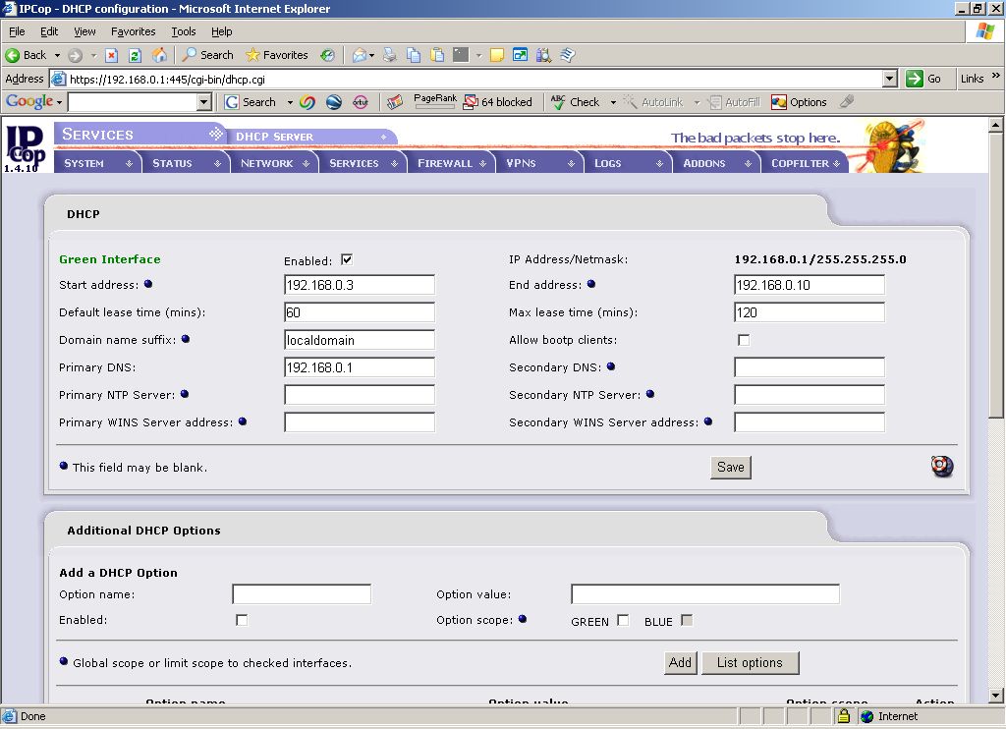Click the Research binoculars icon
This screenshot has height=729, width=1006.
[x=543, y=55]
